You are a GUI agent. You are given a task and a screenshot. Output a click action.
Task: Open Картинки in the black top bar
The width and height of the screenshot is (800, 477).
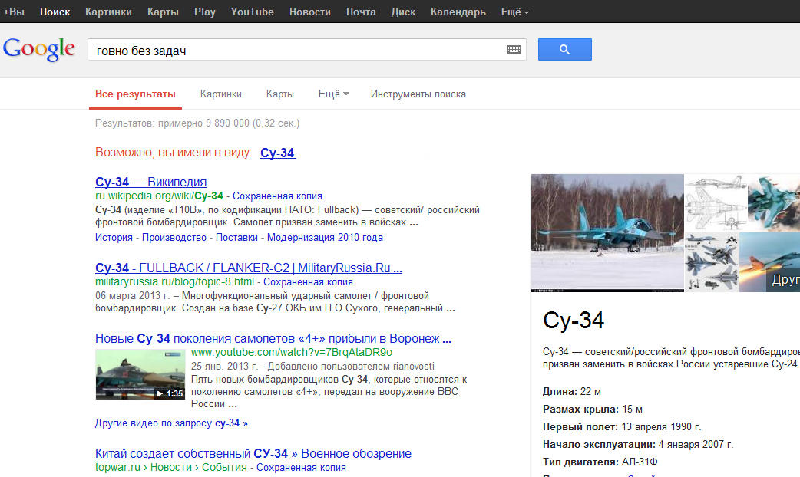tap(109, 12)
